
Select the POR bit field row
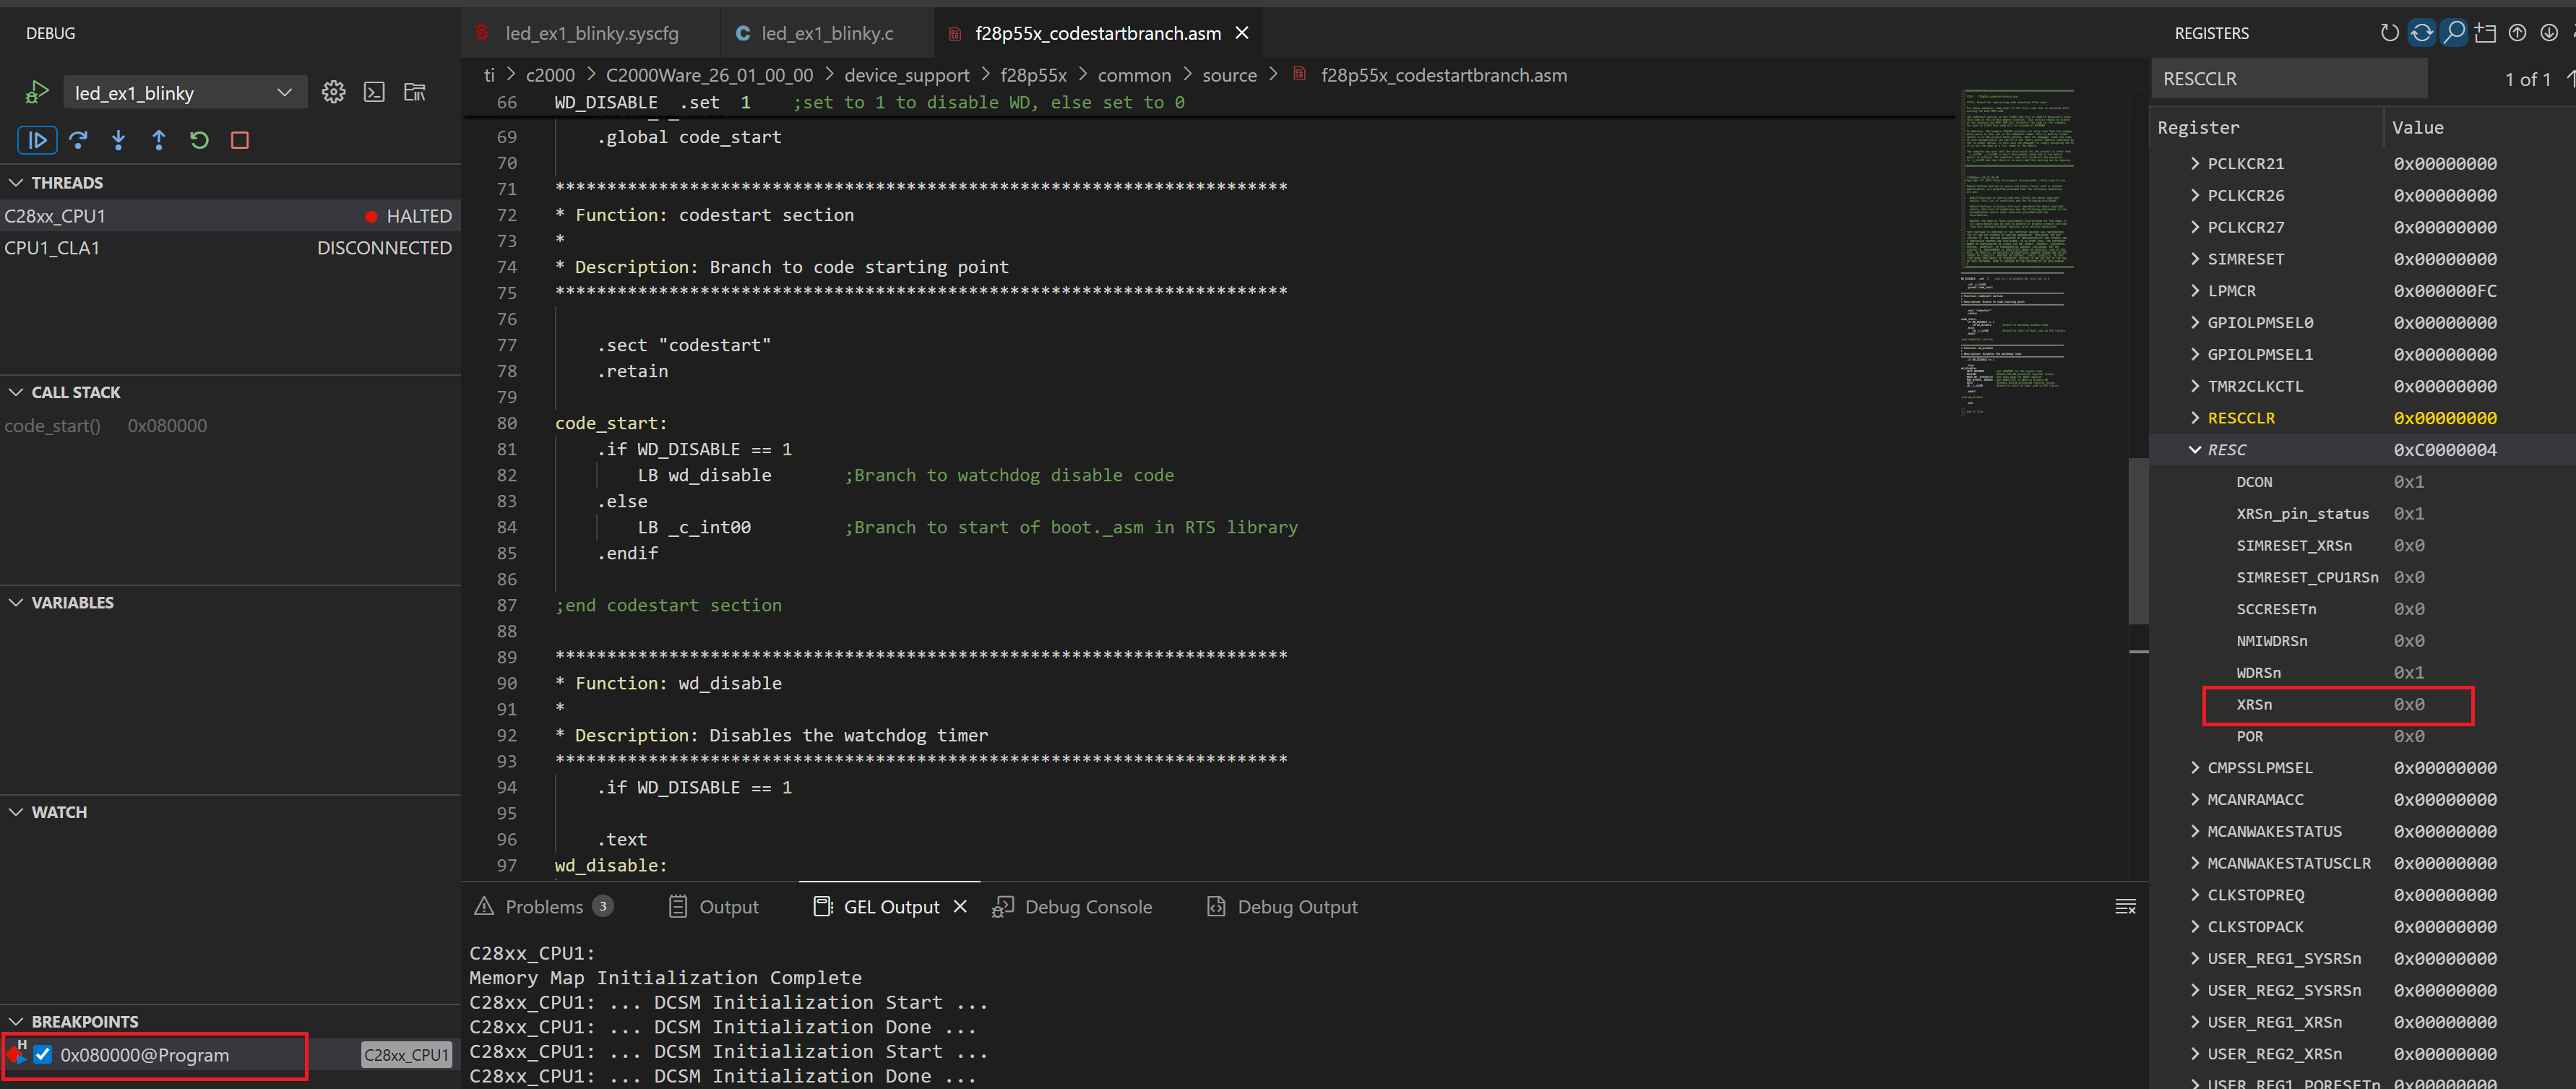point(2362,737)
